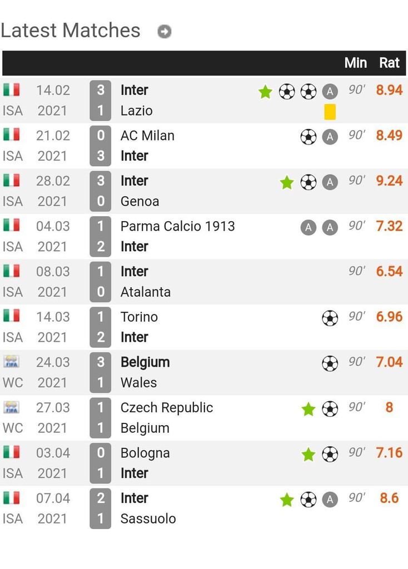Click assist icon in Inter vs Sassuolo row

point(330,500)
